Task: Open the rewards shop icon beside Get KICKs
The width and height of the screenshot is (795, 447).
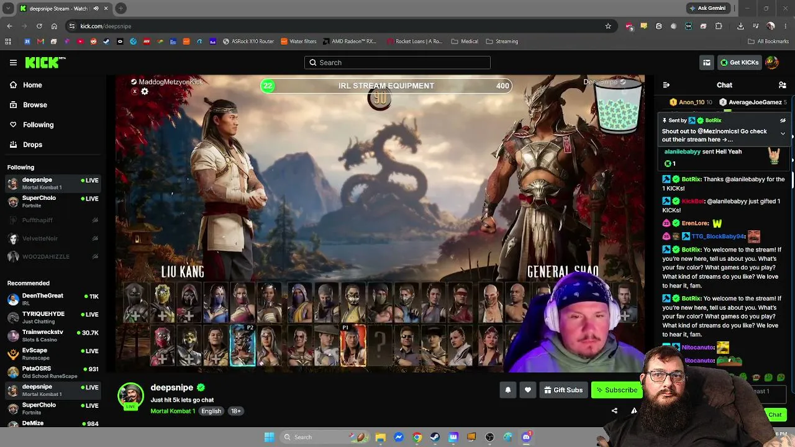Action: [x=707, y=63]
